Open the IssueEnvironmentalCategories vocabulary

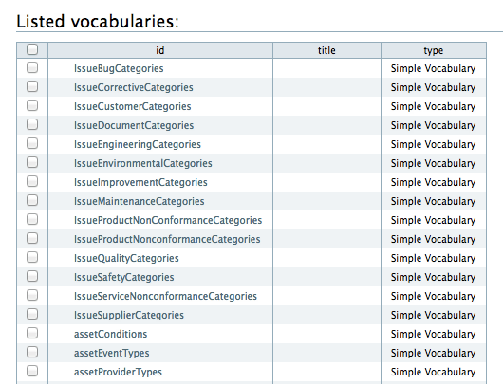coord(143,163)
